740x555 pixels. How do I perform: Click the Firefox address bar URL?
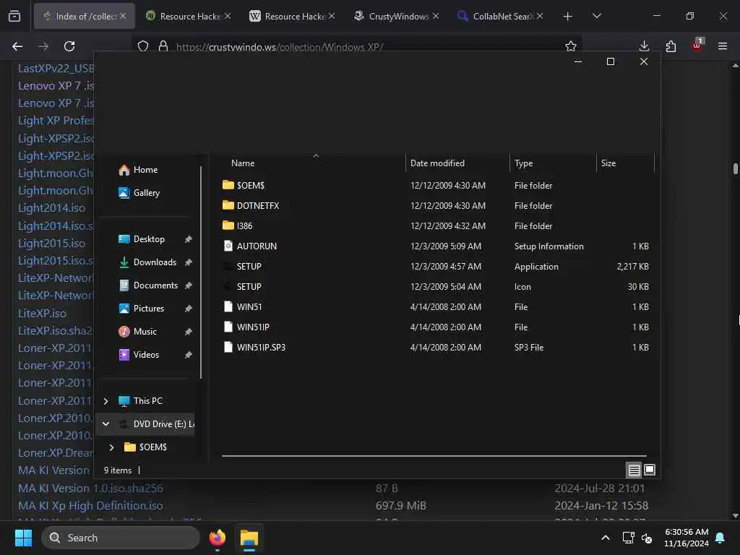click(280, 48)
